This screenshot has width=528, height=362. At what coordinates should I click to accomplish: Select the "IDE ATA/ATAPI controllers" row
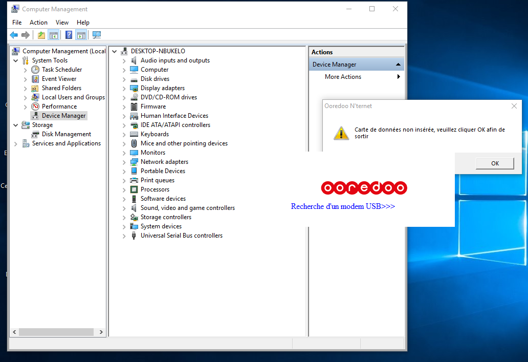click(175, 125)
